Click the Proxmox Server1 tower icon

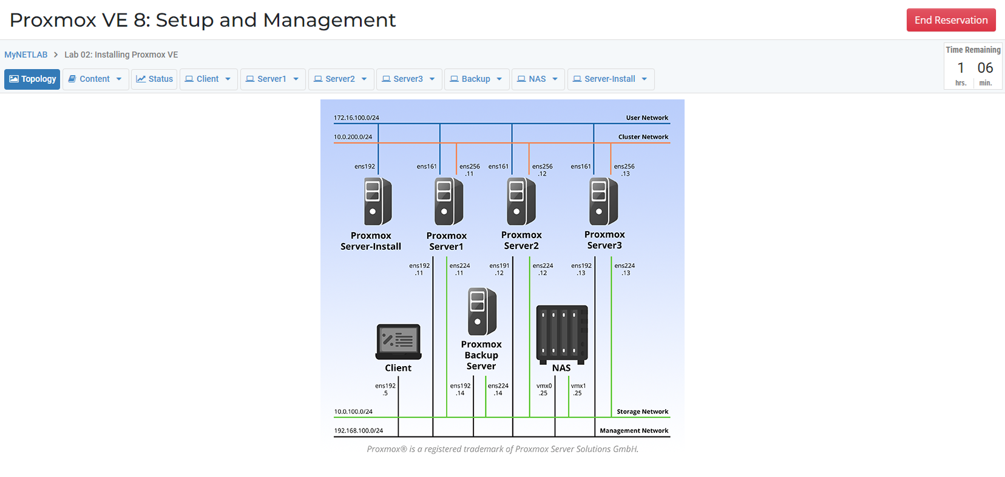coord(448,201)
